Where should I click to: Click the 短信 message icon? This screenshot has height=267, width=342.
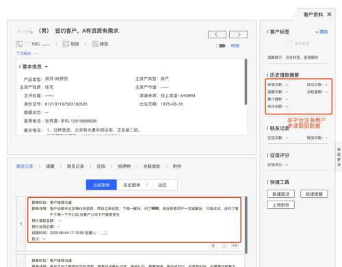point(66,44)
